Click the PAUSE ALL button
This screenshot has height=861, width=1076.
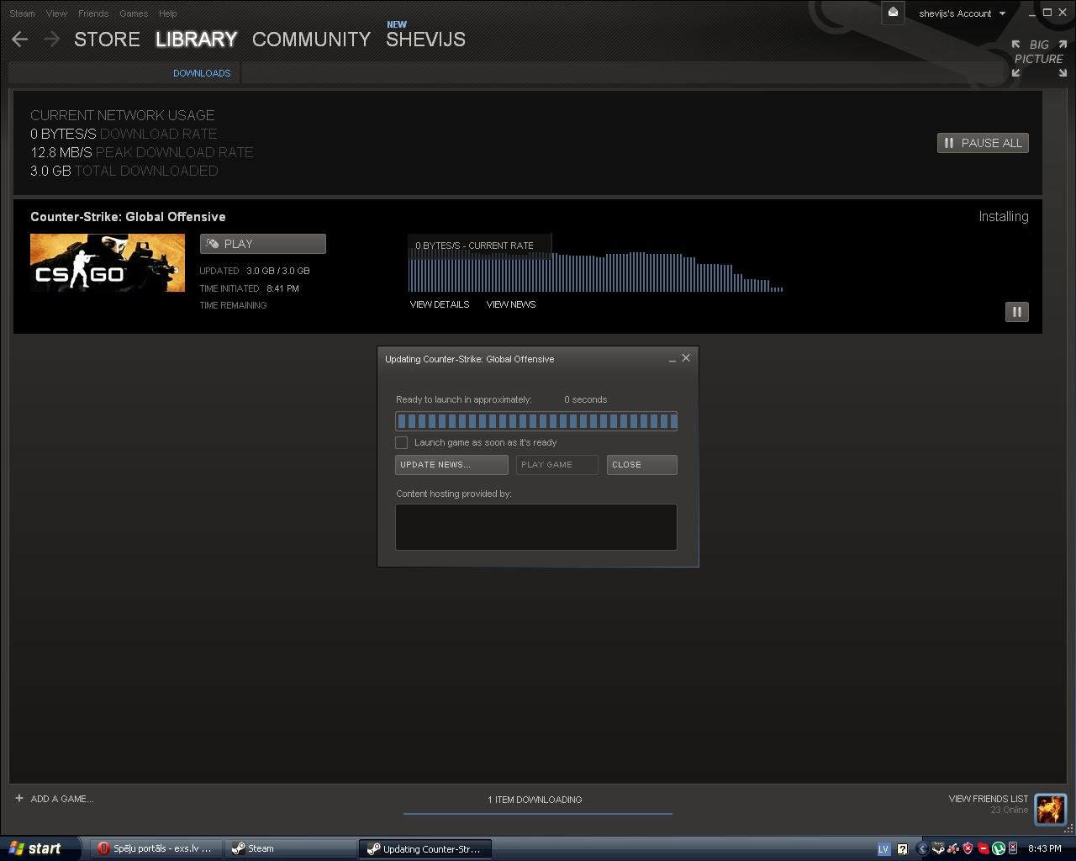point(983,143)
